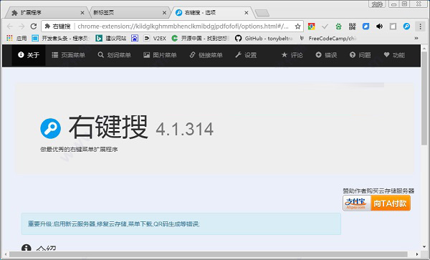Close the 扩展程序 tab
The image size is (430, 260).
click(x=82, y=13)
